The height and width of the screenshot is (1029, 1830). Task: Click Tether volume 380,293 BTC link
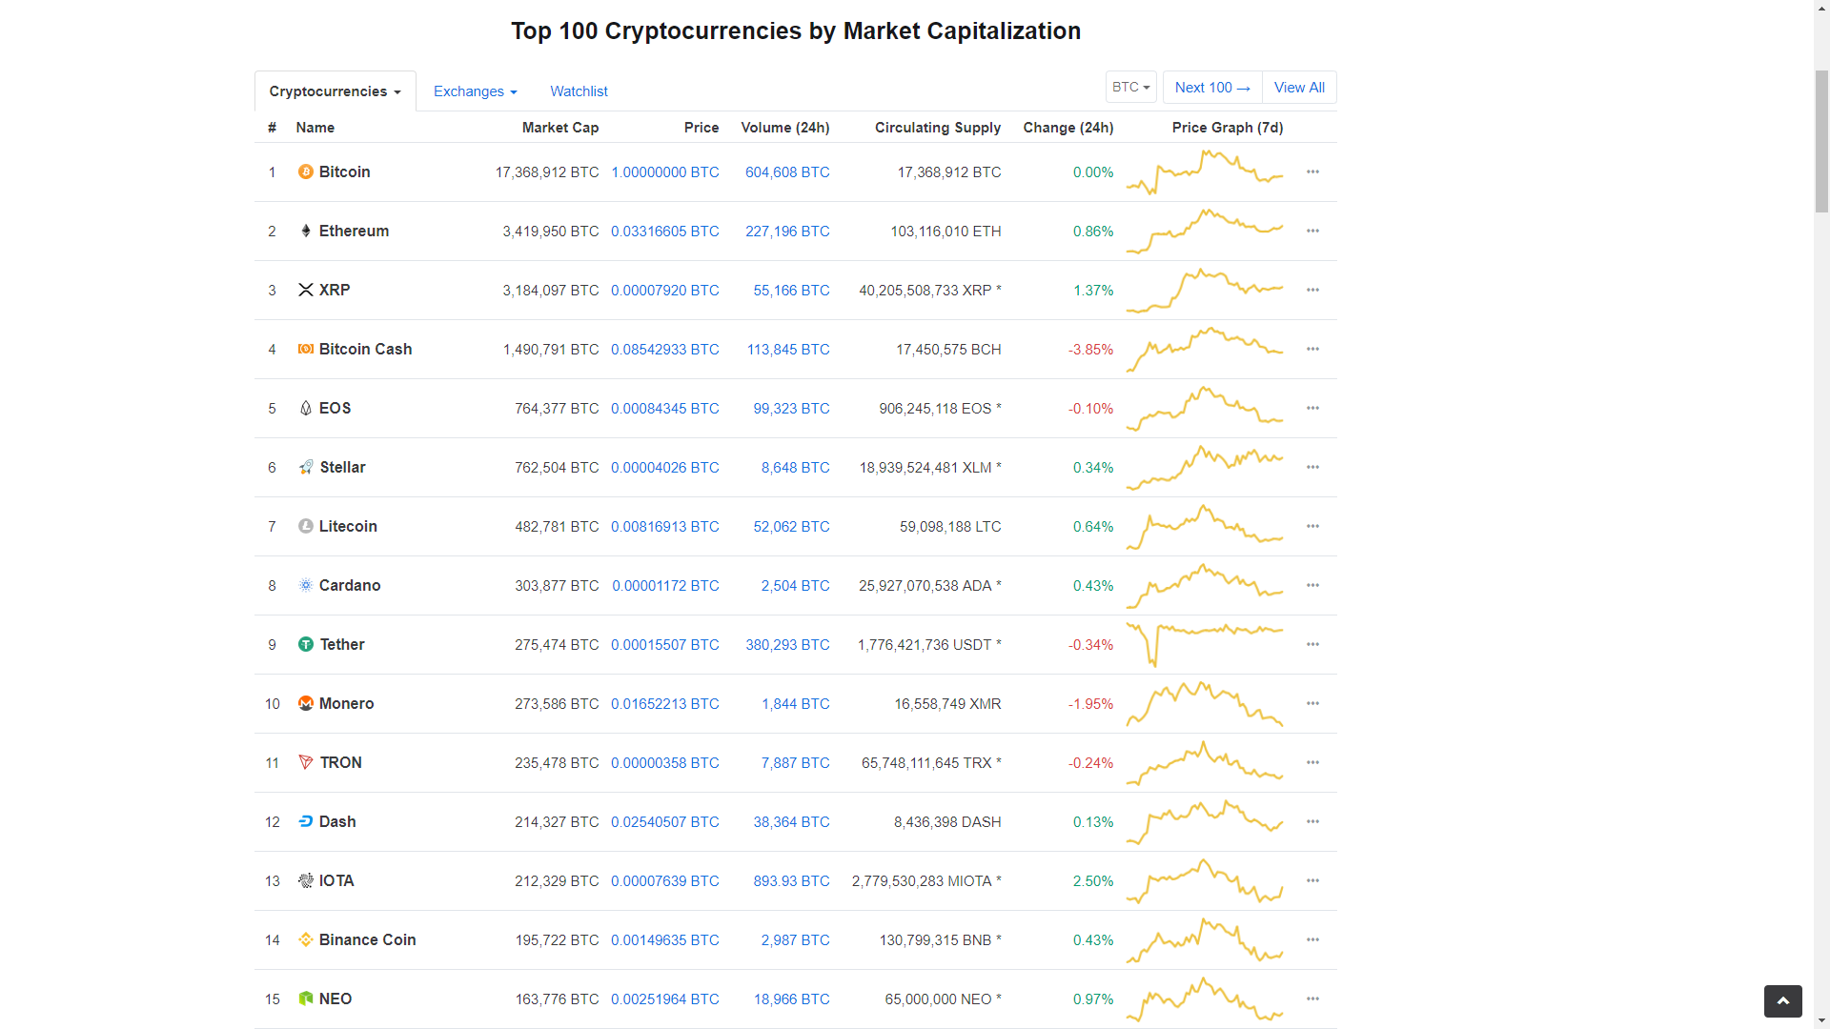787,644
